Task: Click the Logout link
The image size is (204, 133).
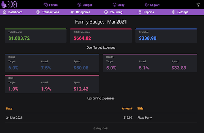Action: click(x=155, y=5)
